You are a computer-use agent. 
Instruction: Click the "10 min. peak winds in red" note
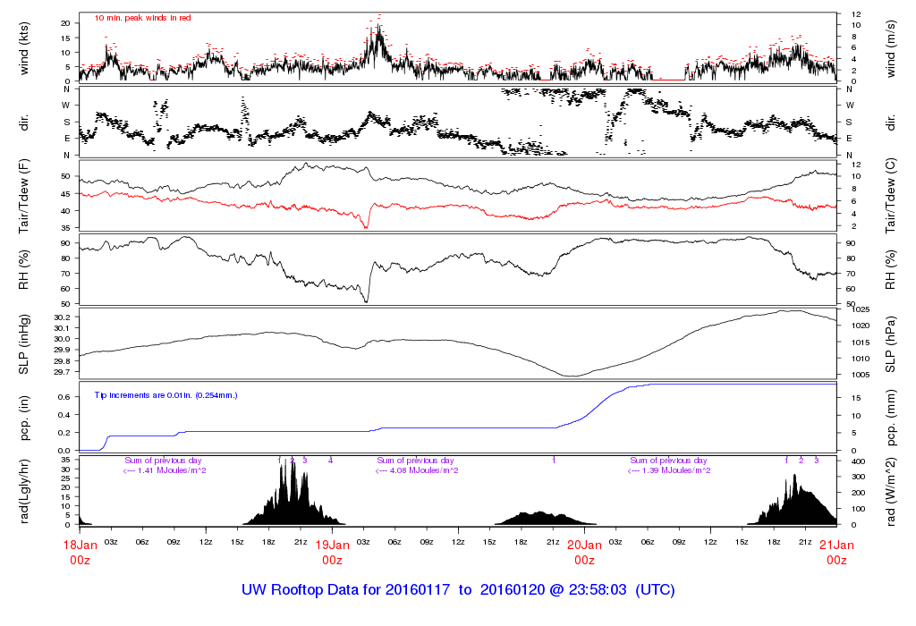(x=142, y=18)
